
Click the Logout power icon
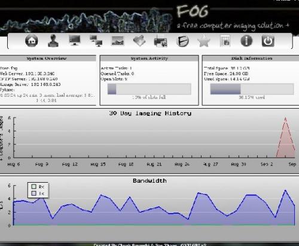(268, 41)
